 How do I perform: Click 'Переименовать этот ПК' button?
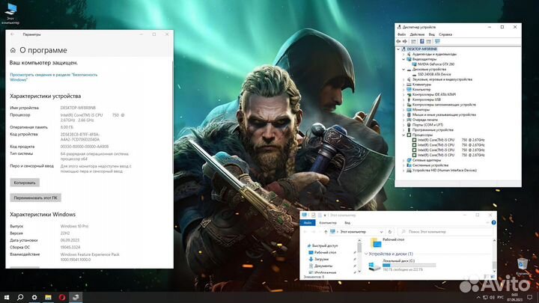(x=36, y=198)
